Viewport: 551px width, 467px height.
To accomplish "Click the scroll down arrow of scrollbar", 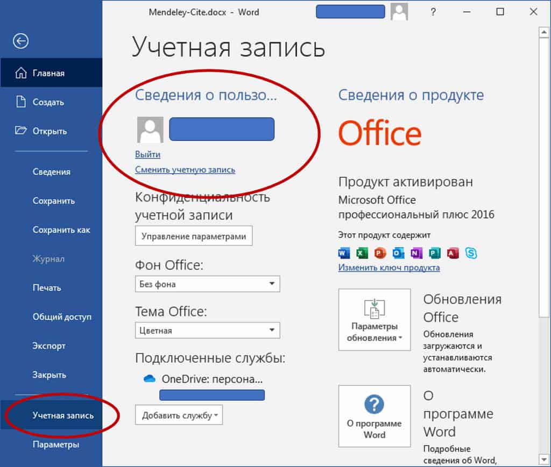I will (543, 459).
